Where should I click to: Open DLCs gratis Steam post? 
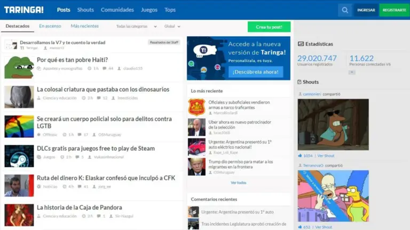[x=96, y=149]
